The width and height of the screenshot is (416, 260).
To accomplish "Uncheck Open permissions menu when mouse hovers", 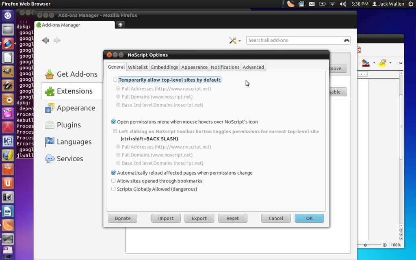I will (x=114, y=122).
